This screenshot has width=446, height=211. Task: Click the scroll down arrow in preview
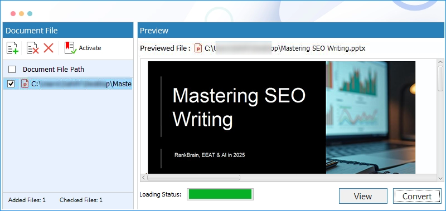click(x=440, y=178)
